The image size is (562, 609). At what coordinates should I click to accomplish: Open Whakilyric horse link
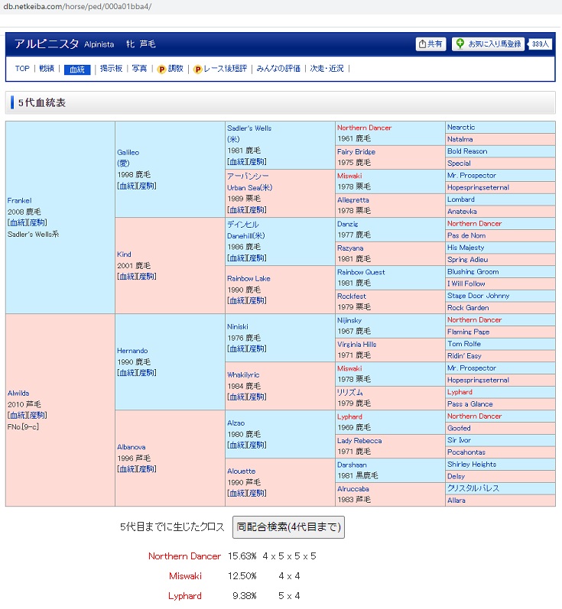pos(243,375)
